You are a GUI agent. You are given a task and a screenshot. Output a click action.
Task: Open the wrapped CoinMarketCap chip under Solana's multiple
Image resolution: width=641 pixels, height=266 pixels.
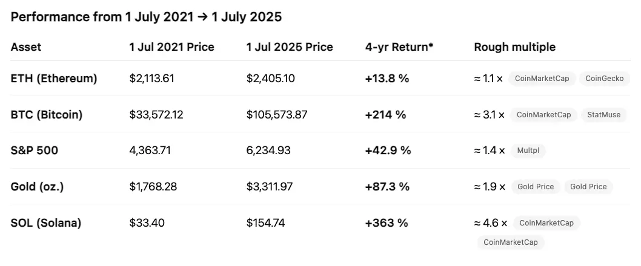(x=511, y=242)
